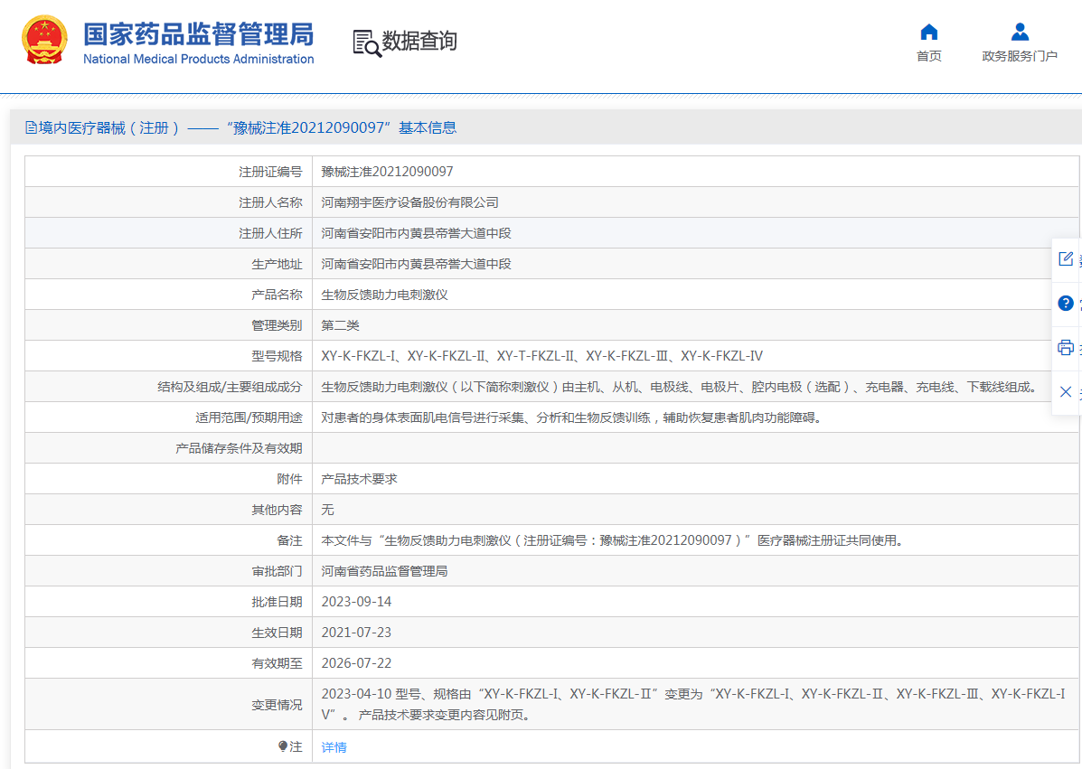
Task: Click the expiry date 2026-07-22
Action: tap(356, 662)
